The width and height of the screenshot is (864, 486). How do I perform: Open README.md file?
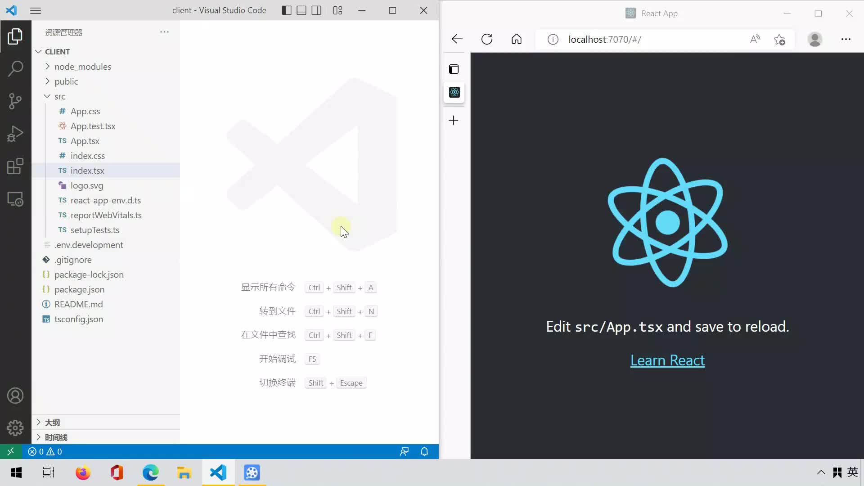106,304
